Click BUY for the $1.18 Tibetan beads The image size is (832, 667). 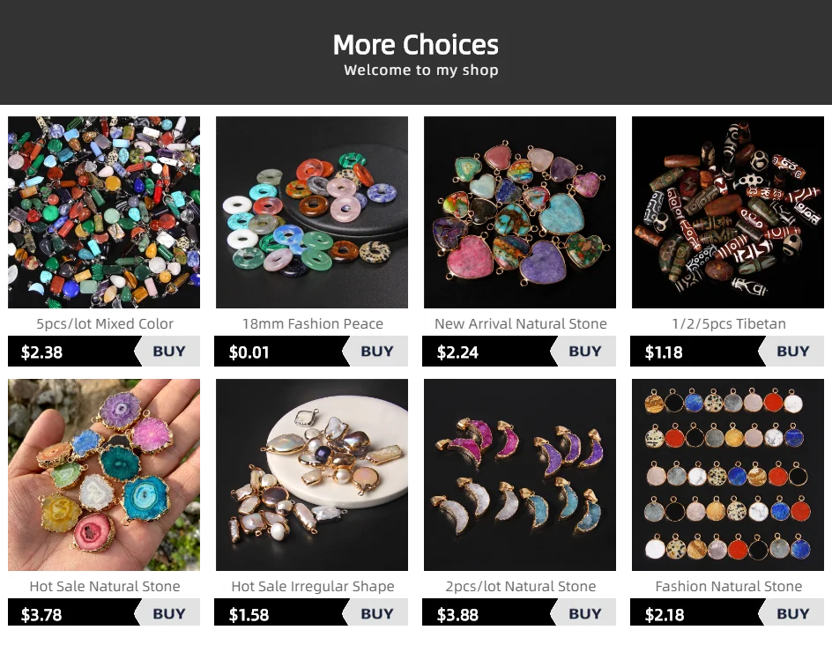792,352
